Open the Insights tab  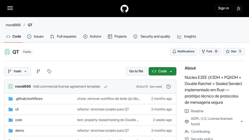pos(186,37)
